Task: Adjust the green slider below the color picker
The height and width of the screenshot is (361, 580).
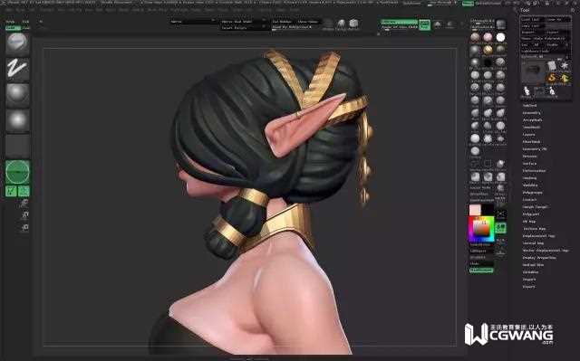Action: [x=481, y=271]
